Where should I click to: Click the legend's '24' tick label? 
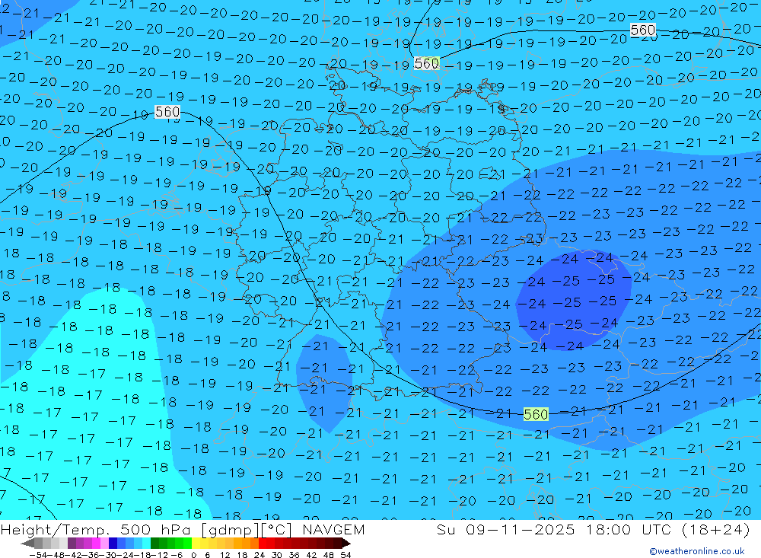pyautogui.click(x=260, y=555)
